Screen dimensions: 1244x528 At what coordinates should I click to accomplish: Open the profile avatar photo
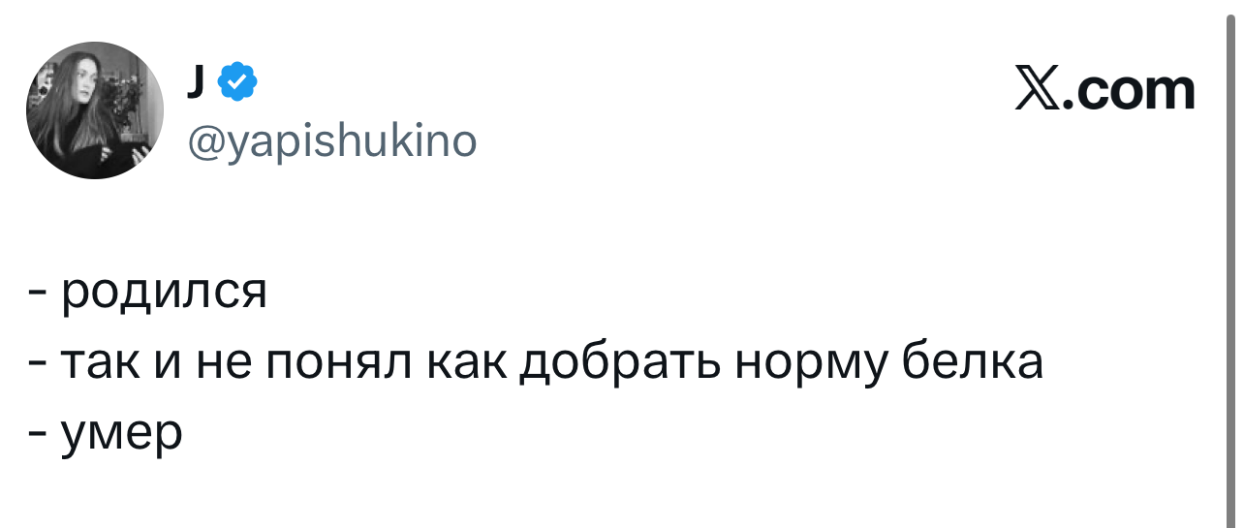[x=94, y=111]
